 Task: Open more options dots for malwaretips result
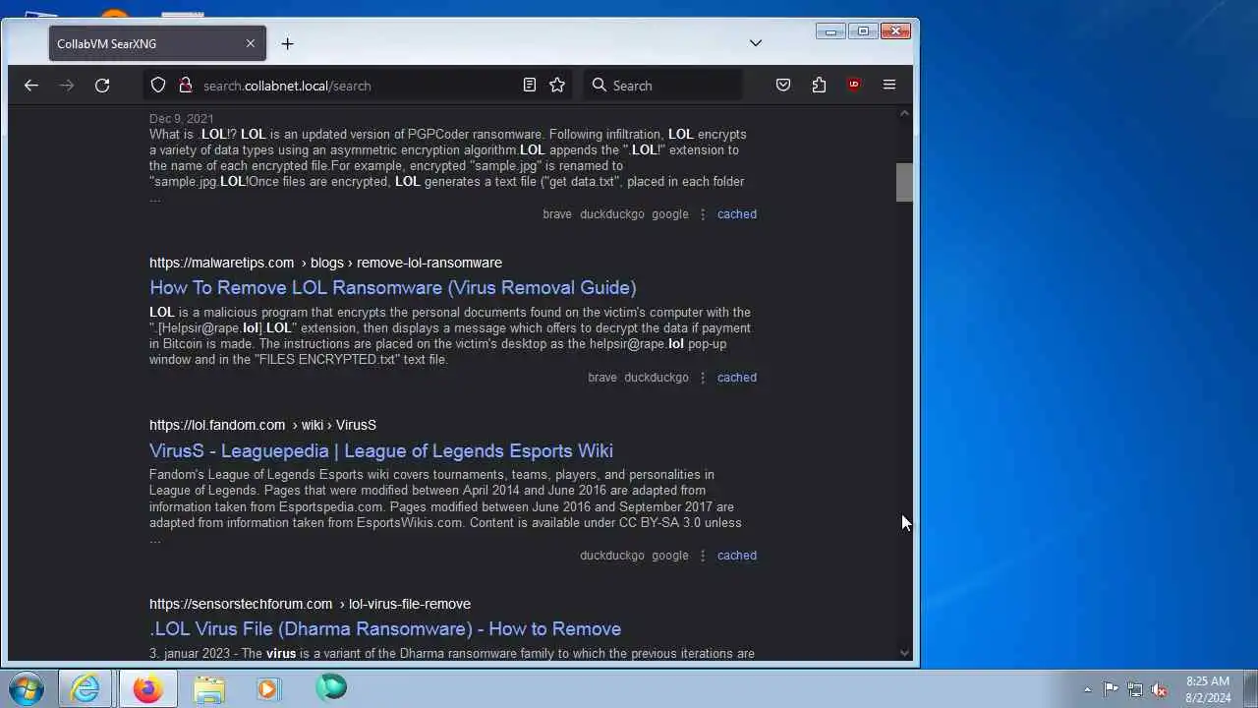tap(703, 378)
